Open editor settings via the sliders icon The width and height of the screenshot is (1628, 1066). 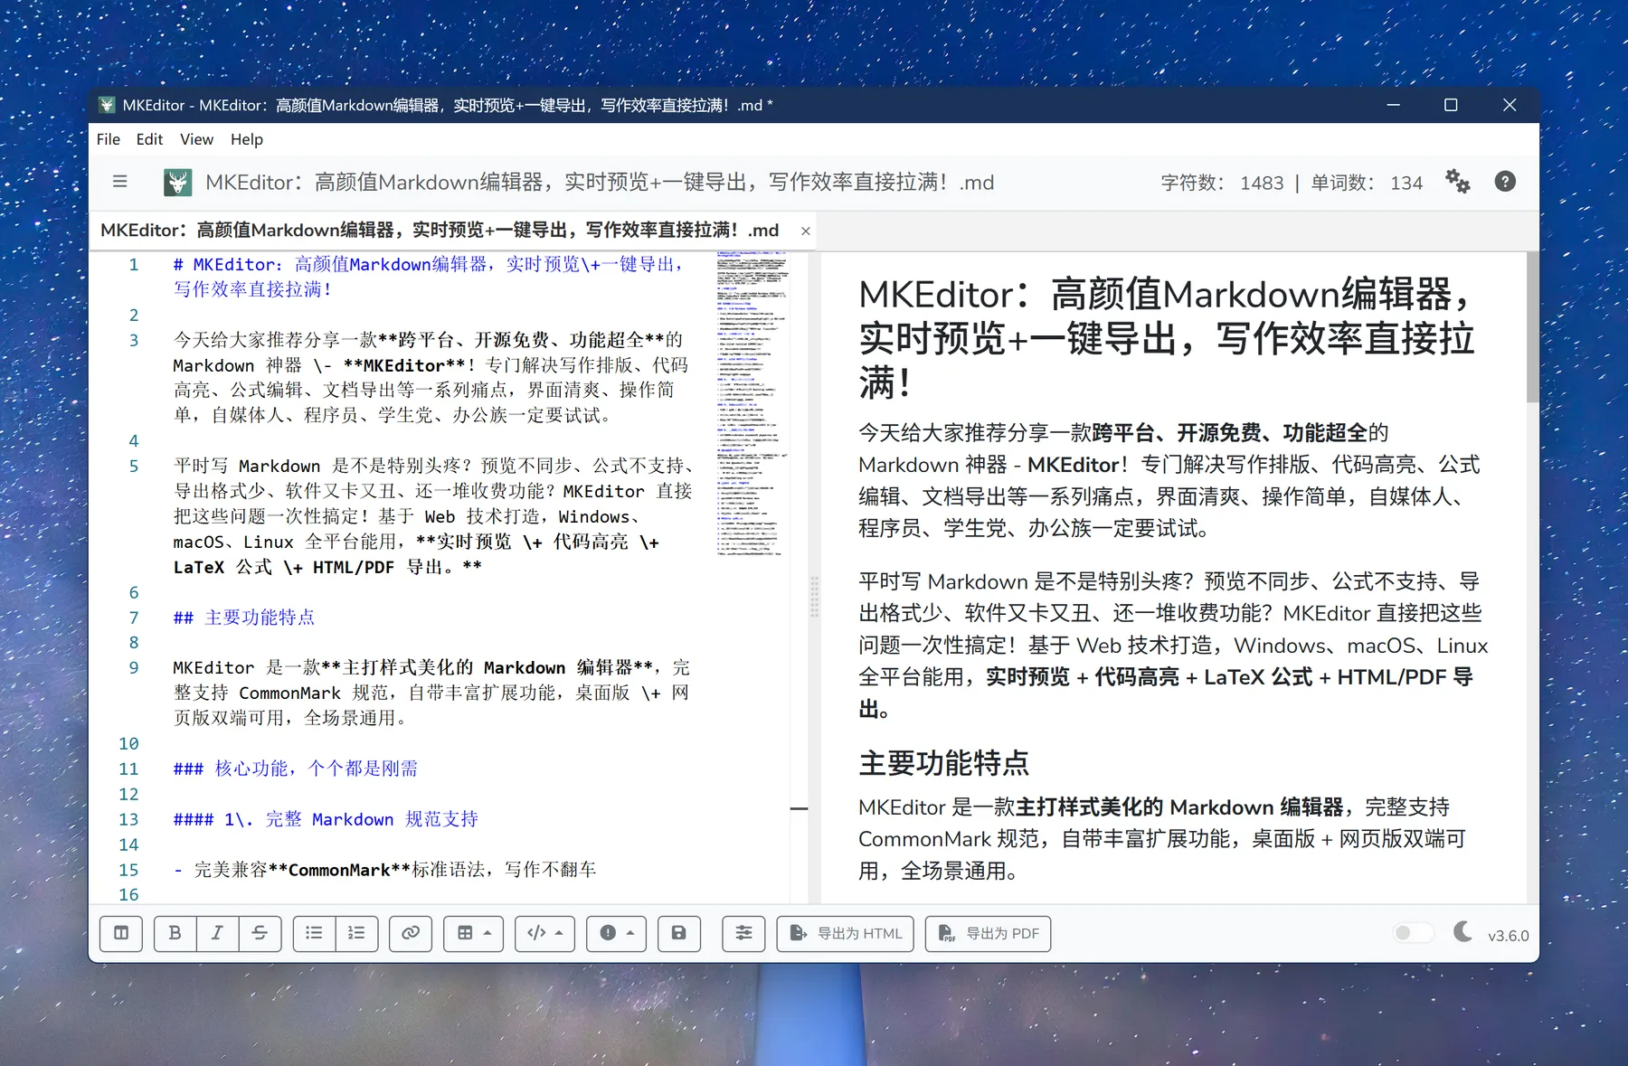coord(743,933)
